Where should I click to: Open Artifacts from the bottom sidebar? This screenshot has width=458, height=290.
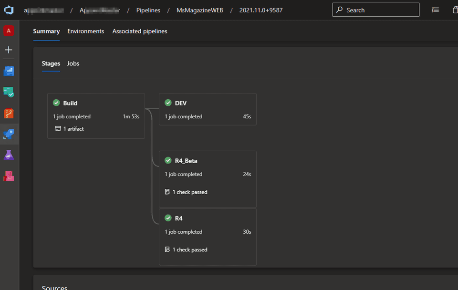point(9,176)
